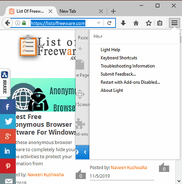Click the SHARE widget logo icon
The height and width of the screenshot is (184, 182).
coord(4,75)
